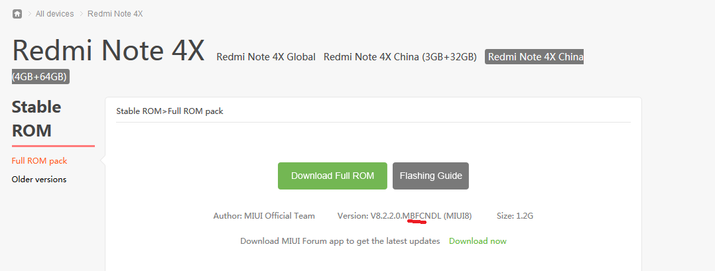The image size is (715, 271).
Task: Click the Stable ROM>Full ROM pack panel header
Action: coord(170,111)
